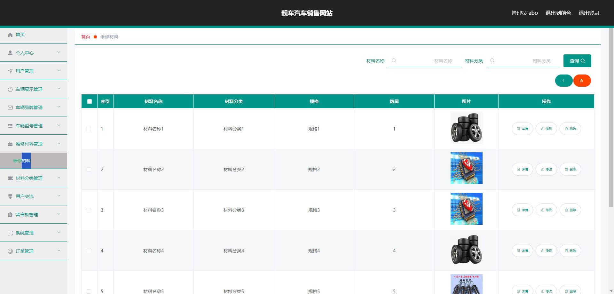The height and width of the screenshot is (294, 614).
Task: Click 修改 for 材料名称3 row
Action: tap(546, 210)
